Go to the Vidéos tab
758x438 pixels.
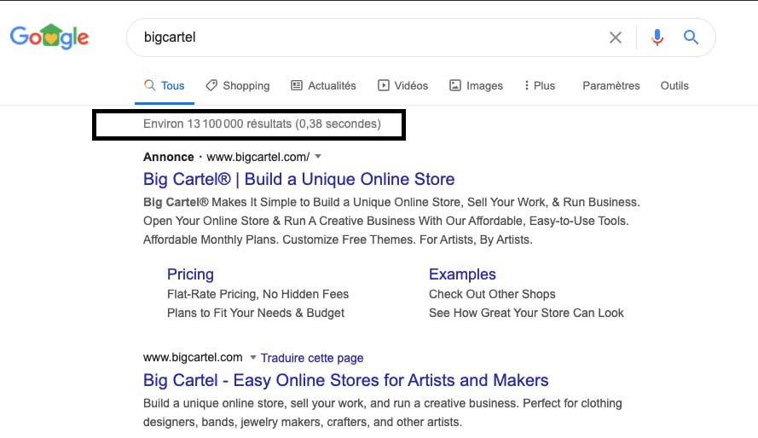point(402,86)
